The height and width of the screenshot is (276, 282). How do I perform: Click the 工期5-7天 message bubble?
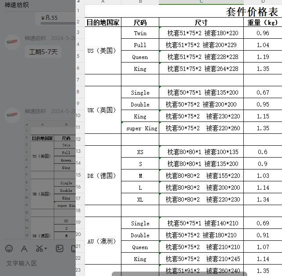43,52
